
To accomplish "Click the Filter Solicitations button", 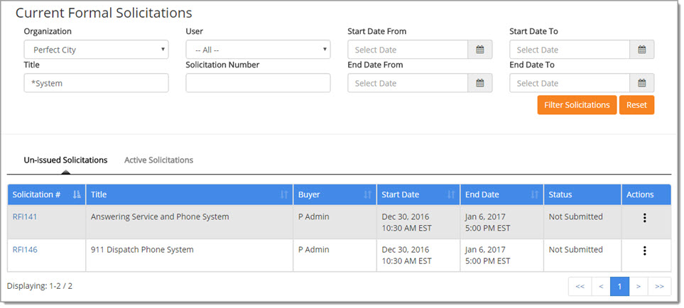I will 576,105.
